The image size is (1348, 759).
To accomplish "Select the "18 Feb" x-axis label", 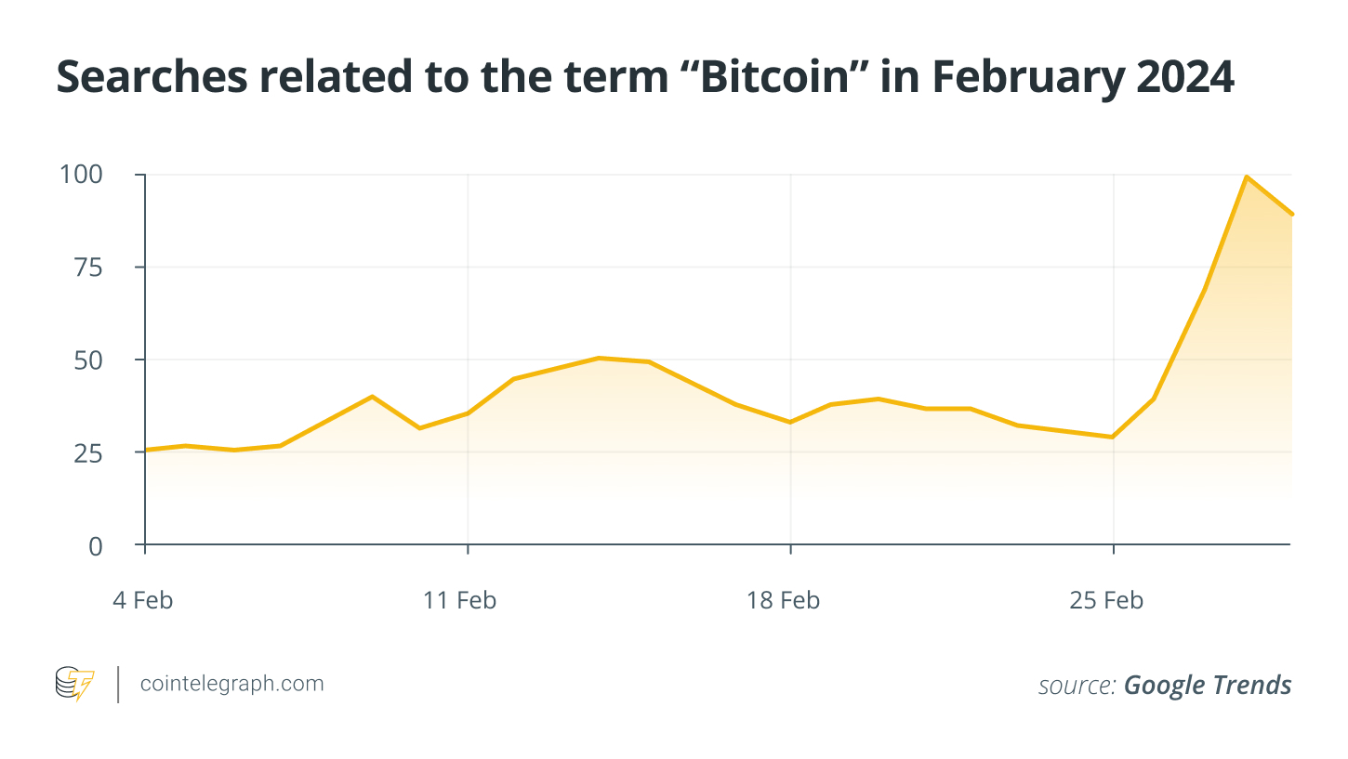I will tap(784, 600).
